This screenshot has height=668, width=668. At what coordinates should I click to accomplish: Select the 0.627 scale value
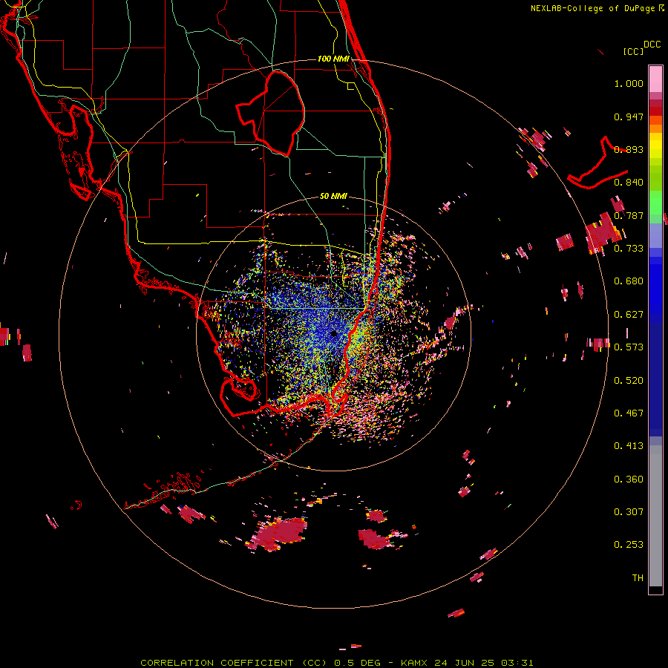(x=629, y=315)
